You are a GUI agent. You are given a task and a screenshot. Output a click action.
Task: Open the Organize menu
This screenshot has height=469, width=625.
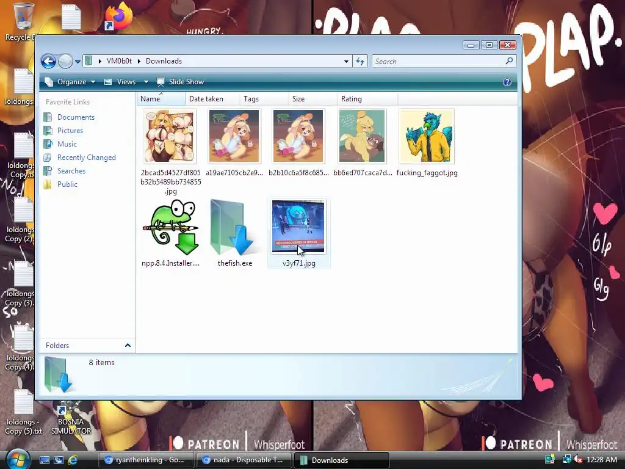pos(71,82)
